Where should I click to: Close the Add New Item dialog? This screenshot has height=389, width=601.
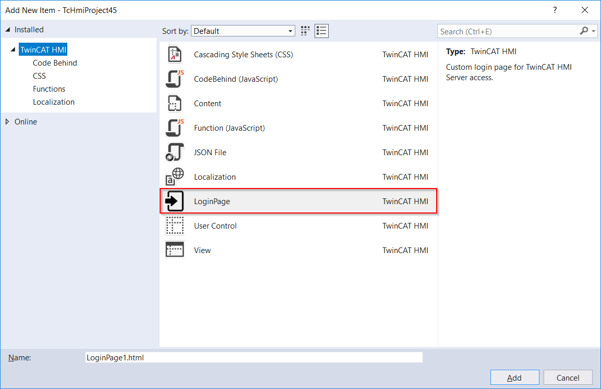[x=584, y=10]
